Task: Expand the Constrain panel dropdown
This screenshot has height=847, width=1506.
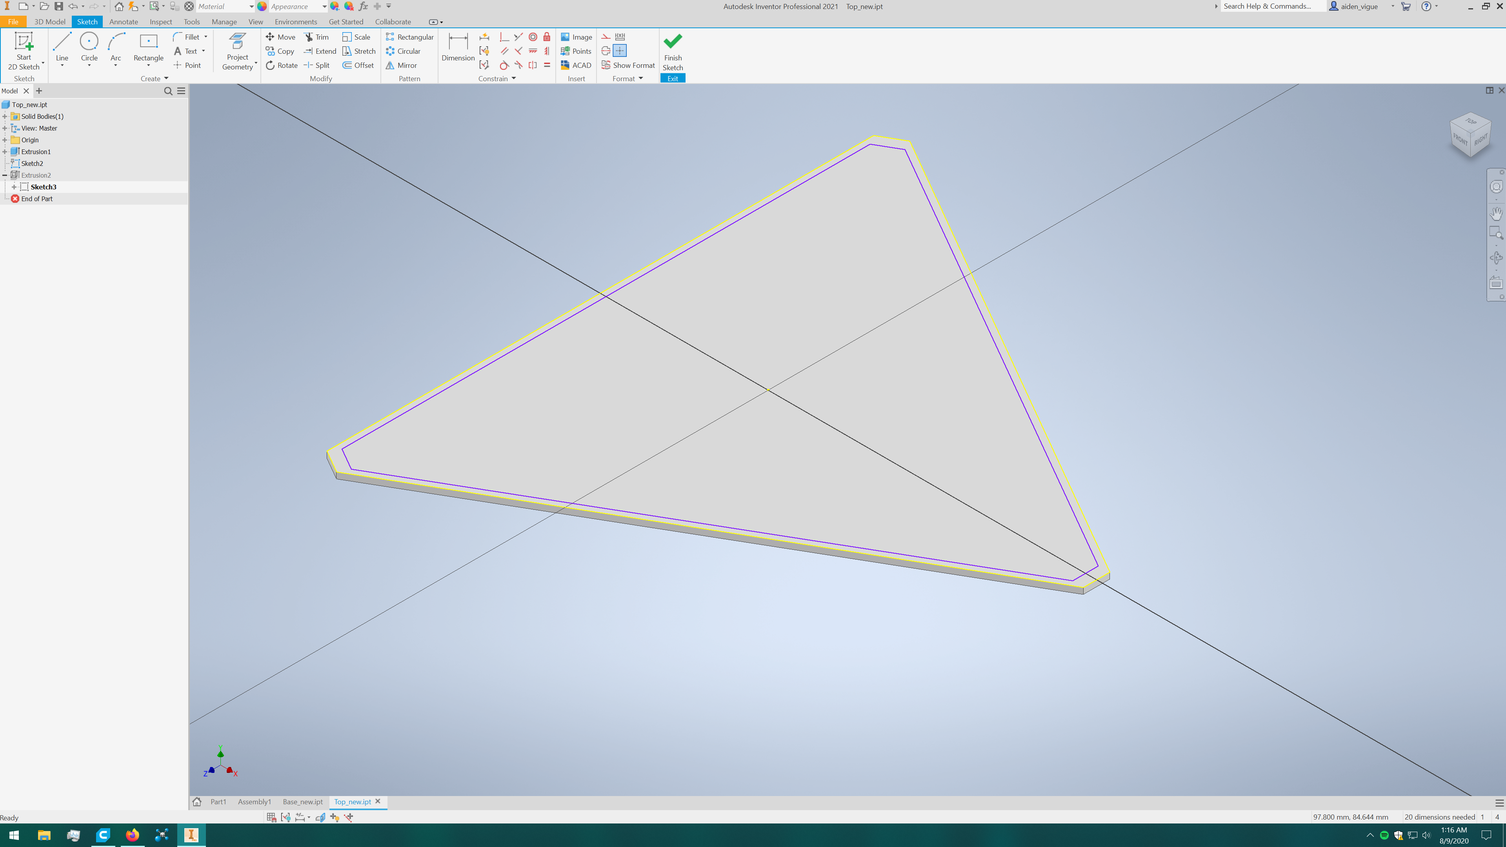Action: point(514,78)
